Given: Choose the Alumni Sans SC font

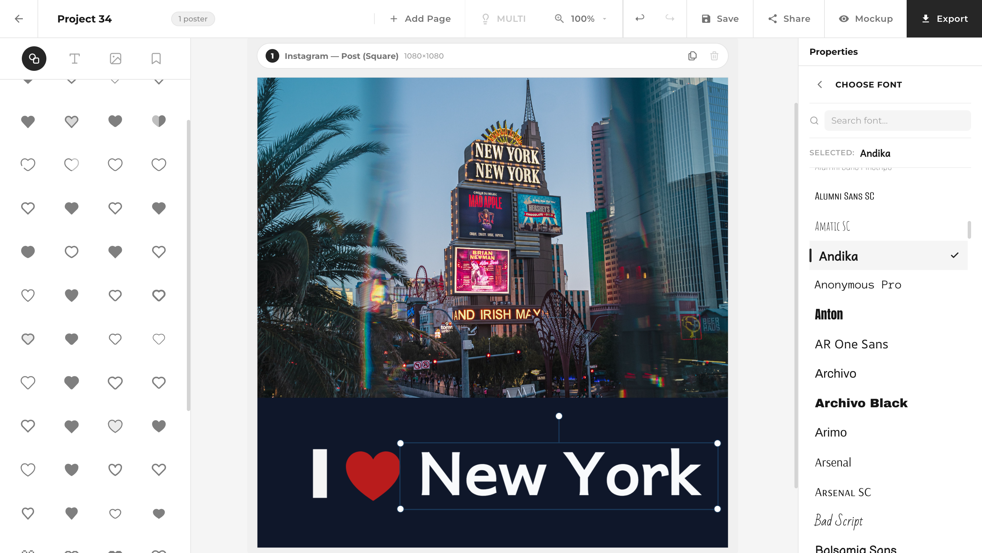Looking at the screenshot, I should [x=845, y=196].
